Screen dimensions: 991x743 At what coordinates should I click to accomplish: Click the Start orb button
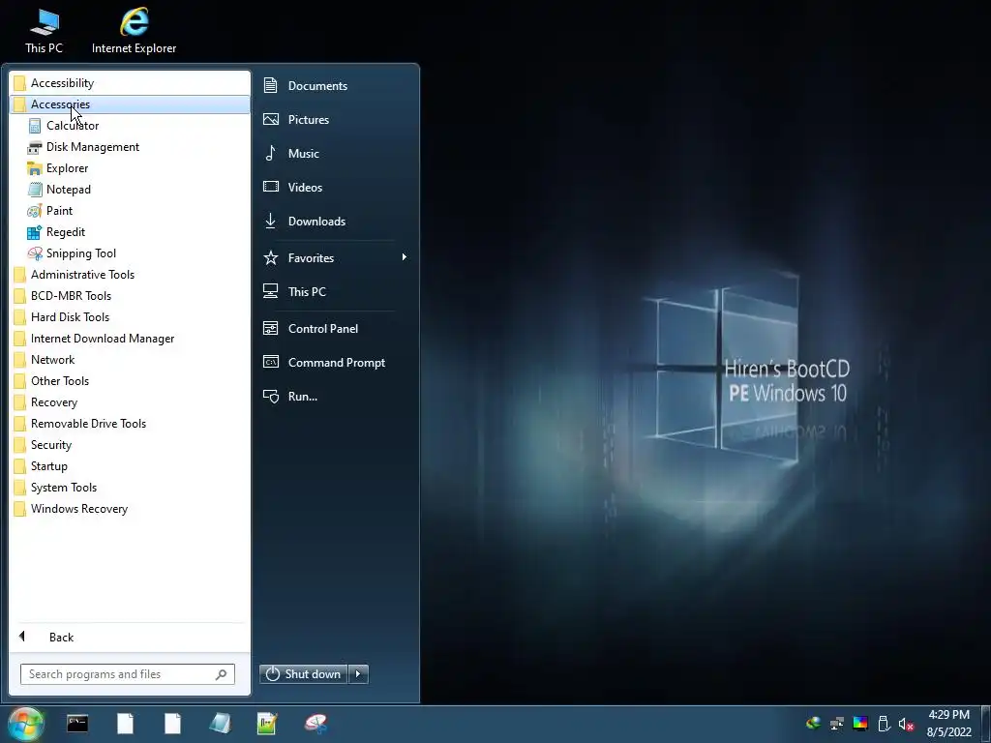(26, 724)
